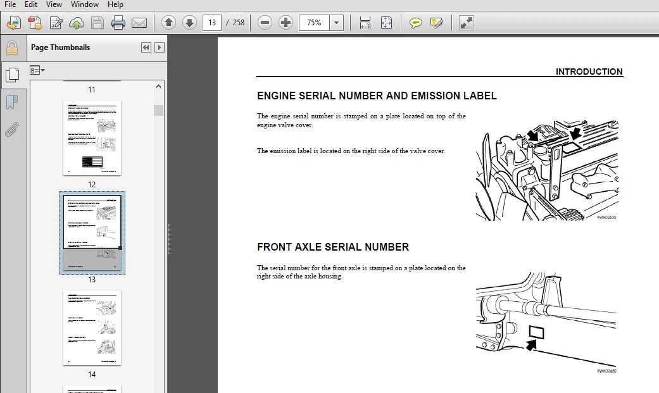Click the Read Mode expand icon
The height and width of the screenshot is (393, 659).
click(466, 23)
